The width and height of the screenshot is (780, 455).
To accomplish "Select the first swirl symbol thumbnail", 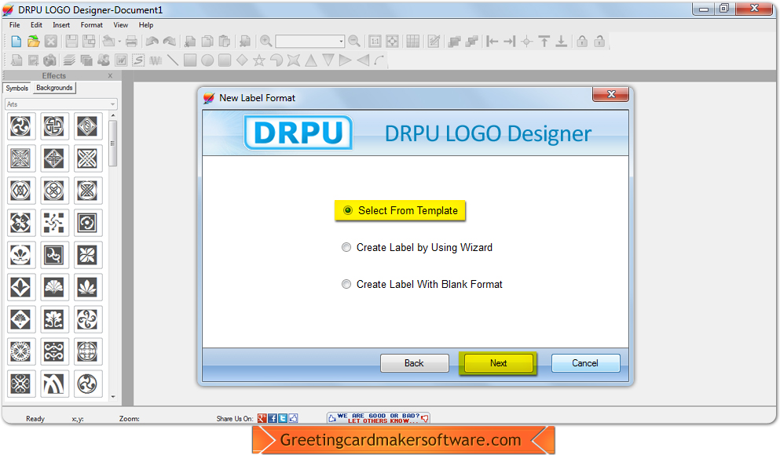I will 20,126.
